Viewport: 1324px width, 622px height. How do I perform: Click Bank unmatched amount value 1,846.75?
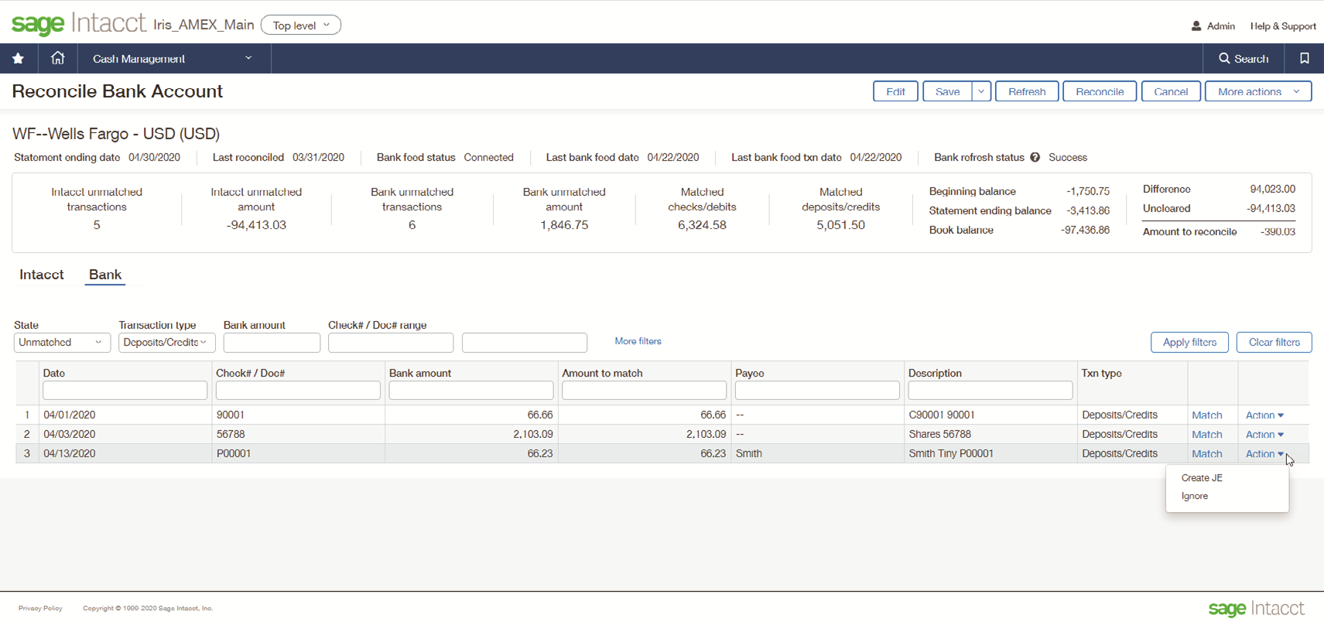tap(564, 225)
